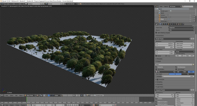Click the output folder browse icon

(x=193, y=64)
